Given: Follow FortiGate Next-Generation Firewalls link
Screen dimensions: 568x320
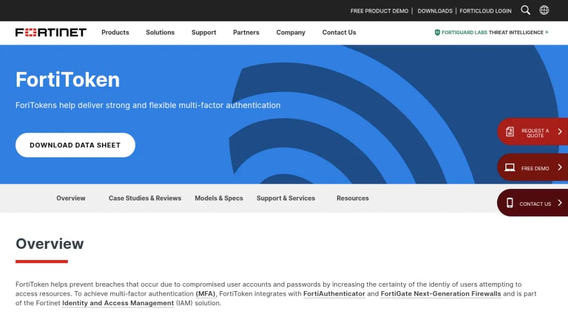Looking at the screenshot, I should 441,294.
